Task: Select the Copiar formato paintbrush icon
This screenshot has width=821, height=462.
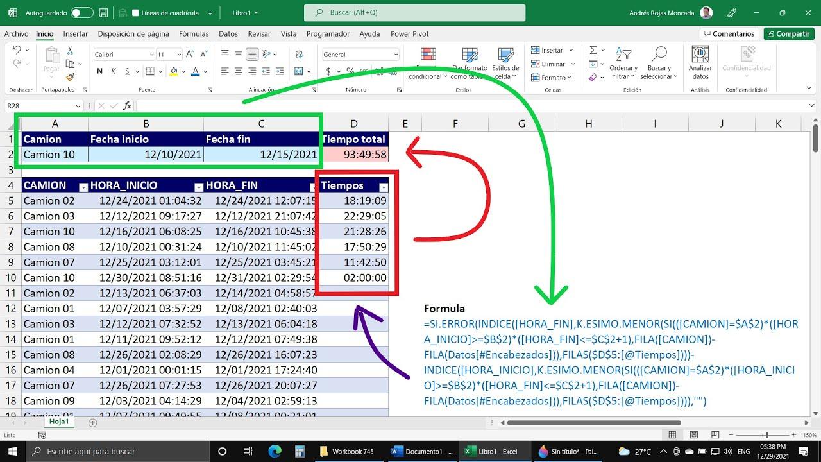Action: point(70,76)
